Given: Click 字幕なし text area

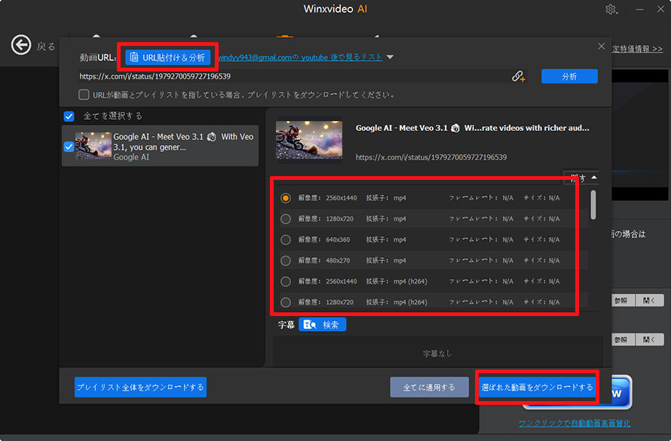Looking at the screenshot, I should (437, 354).
